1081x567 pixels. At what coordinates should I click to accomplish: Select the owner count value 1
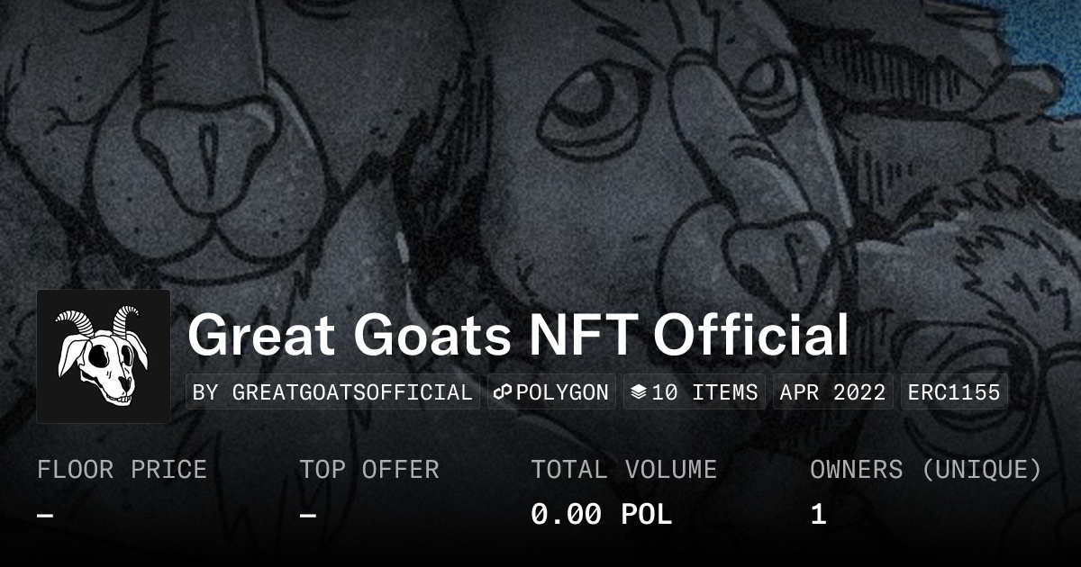818,515
